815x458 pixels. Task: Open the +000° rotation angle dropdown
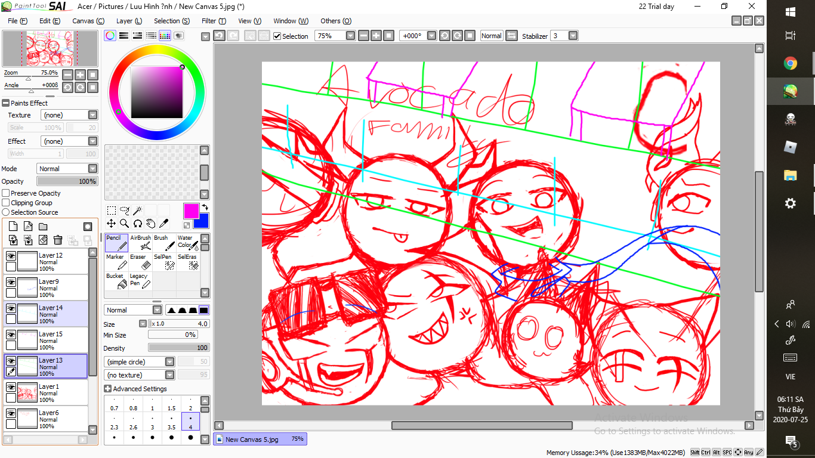pos(433,36)
